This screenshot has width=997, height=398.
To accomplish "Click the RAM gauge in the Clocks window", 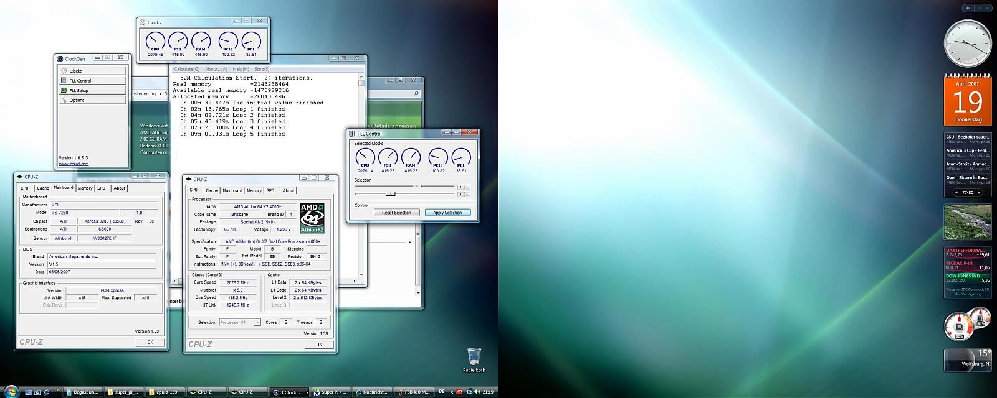I will click(201, 44).
